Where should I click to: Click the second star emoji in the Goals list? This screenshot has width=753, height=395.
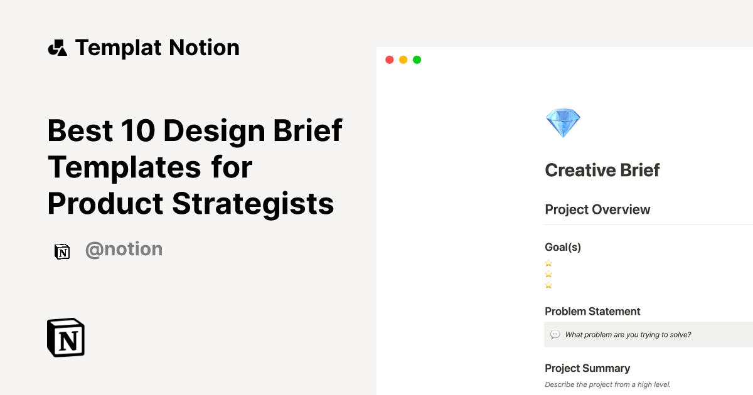tap(548, 274)
